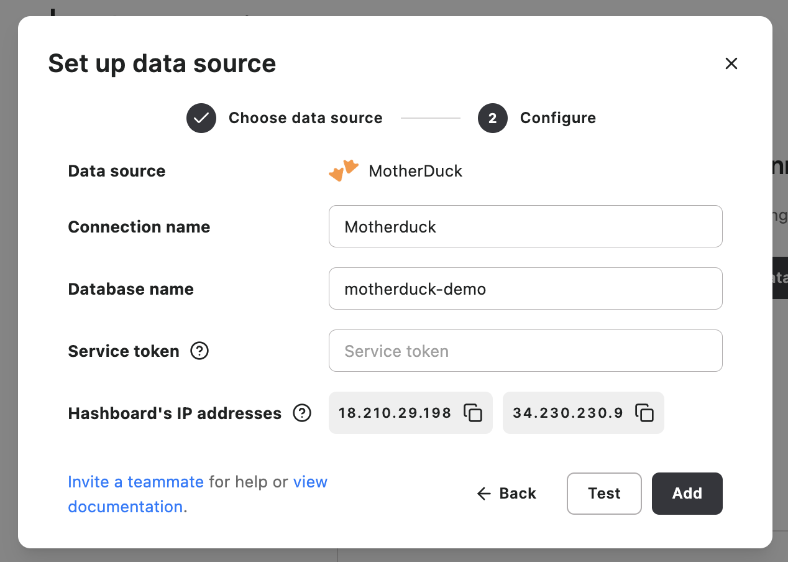Image resolution: width=788 pixels, height=562 pixels.
Task: Open the view documentation link
Action: pyautogui.click(x=198, y=494)
